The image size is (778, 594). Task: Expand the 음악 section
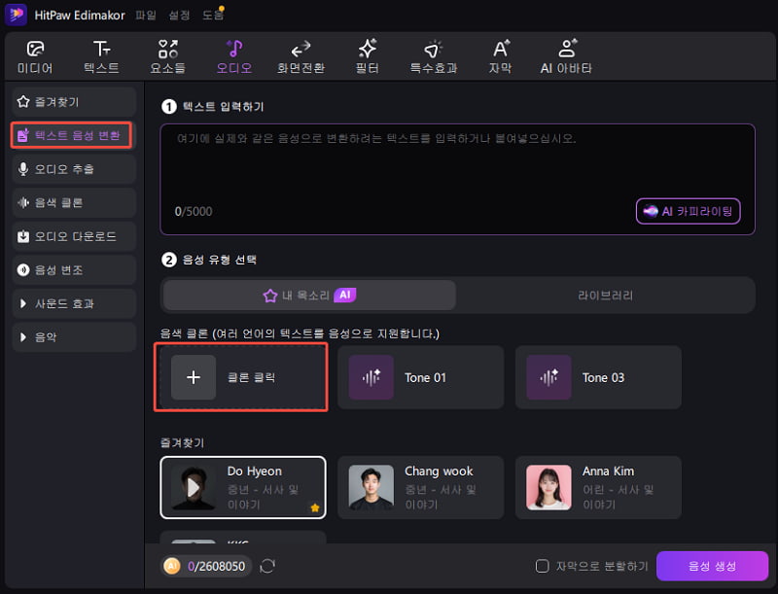click(72, 336)
